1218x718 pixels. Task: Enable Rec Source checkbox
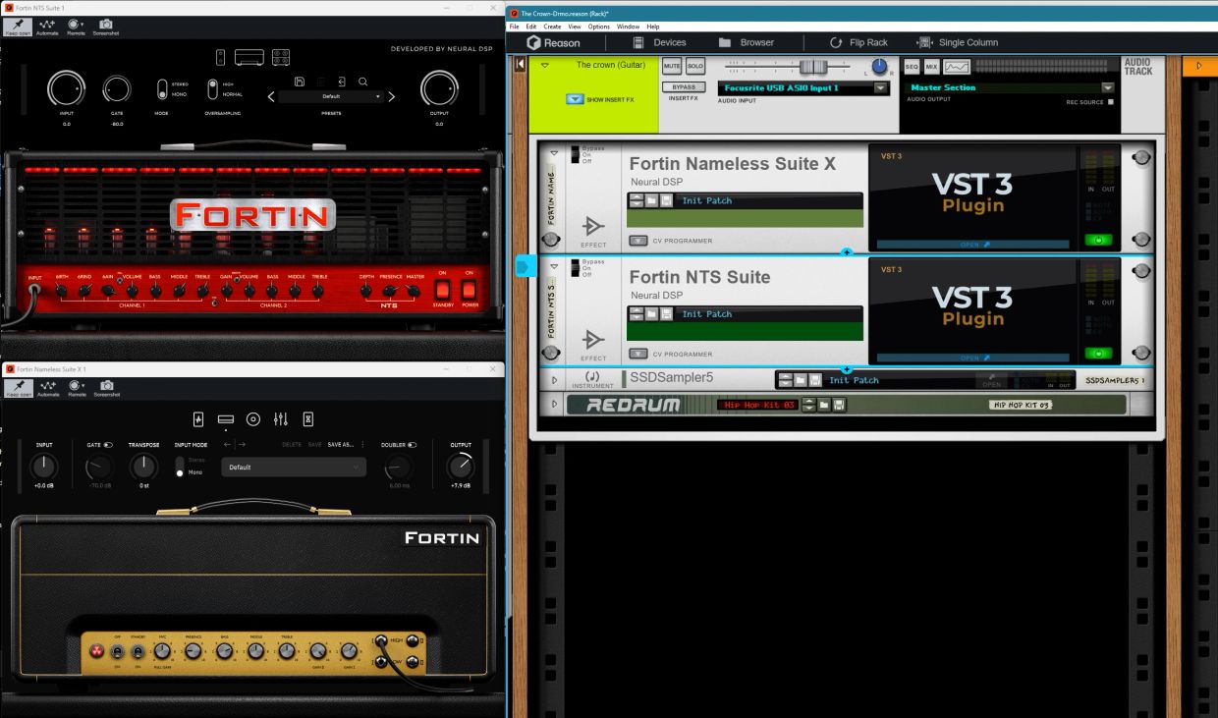pos(1111,102)
